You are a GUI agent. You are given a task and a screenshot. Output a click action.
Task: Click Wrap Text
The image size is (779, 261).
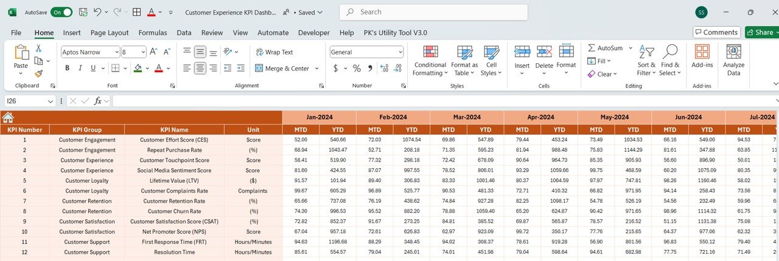point(274,52)
